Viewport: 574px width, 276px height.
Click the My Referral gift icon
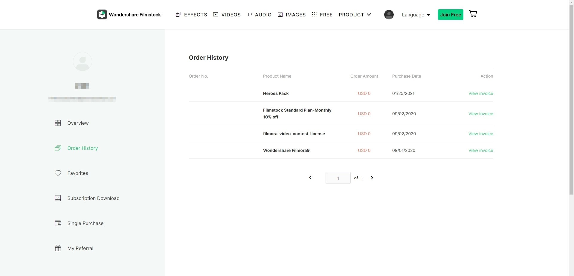[x=58, y=248]
